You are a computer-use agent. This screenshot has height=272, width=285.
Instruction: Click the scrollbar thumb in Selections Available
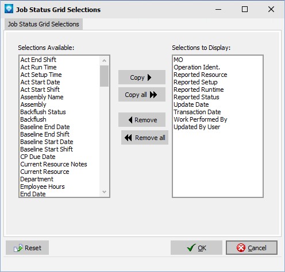104,76
